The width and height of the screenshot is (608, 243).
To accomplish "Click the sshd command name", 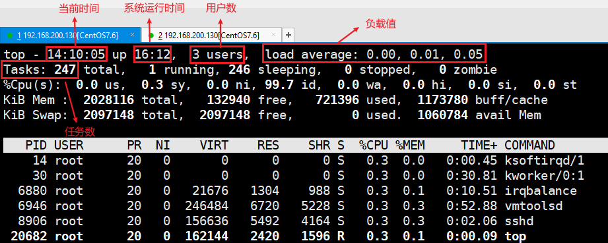I will 519,221.
